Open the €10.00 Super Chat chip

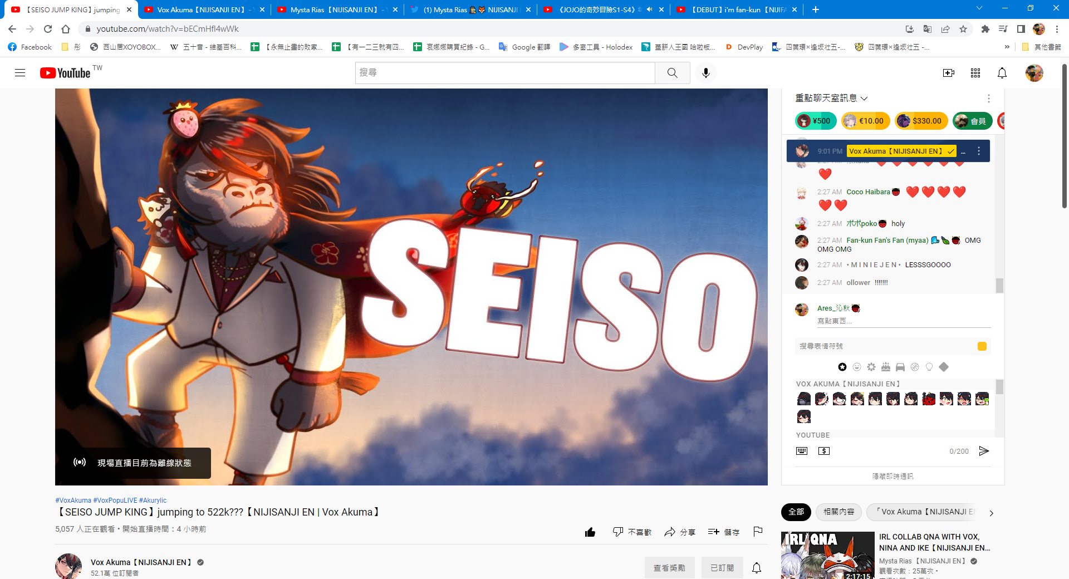click(x=866, y=121)
